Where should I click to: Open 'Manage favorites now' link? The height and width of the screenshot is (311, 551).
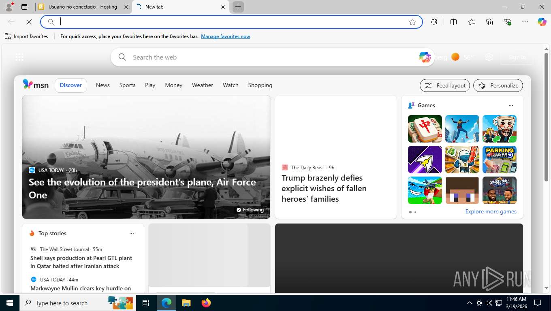coord(225,36)
